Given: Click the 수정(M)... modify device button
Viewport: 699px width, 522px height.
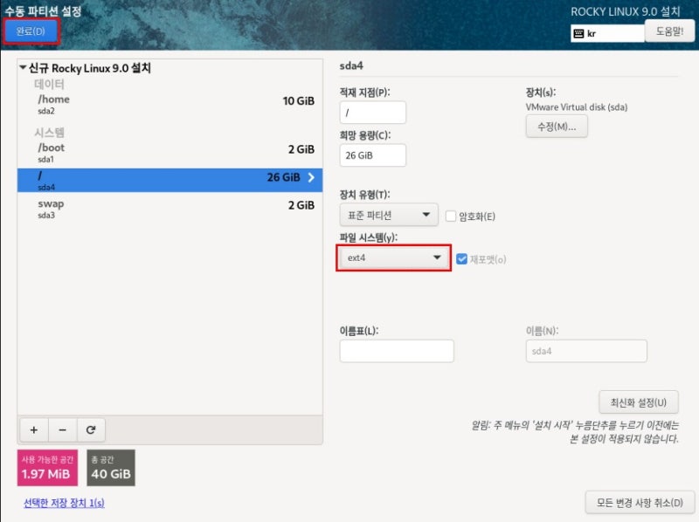Looking at the screenshot, I should [557, 127].
